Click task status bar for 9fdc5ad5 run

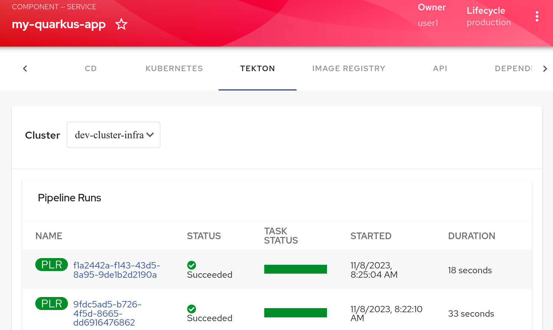295,313
